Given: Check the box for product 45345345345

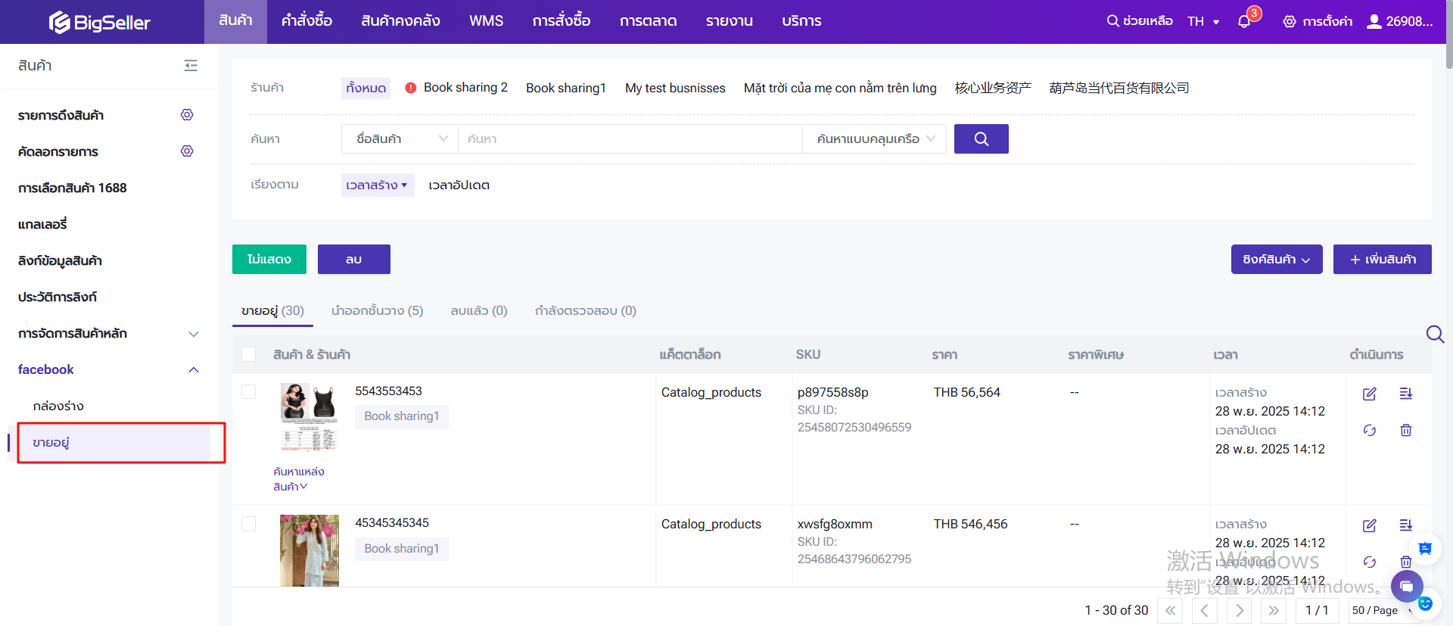Looking at the screenshot, I should click(248, 524).
